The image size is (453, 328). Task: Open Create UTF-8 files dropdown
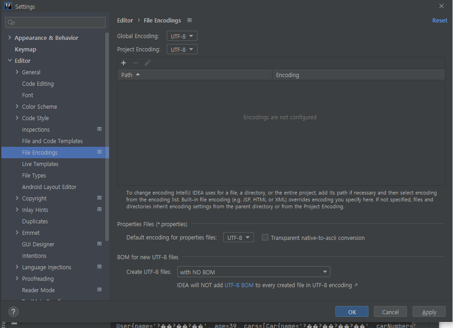pyautogui.click(x=254, y=272)
